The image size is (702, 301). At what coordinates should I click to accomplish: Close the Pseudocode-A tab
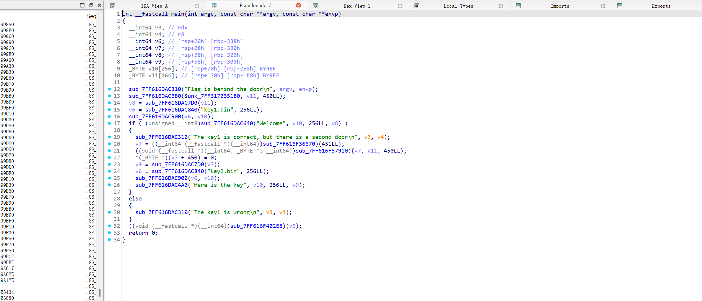coord(299,5)
